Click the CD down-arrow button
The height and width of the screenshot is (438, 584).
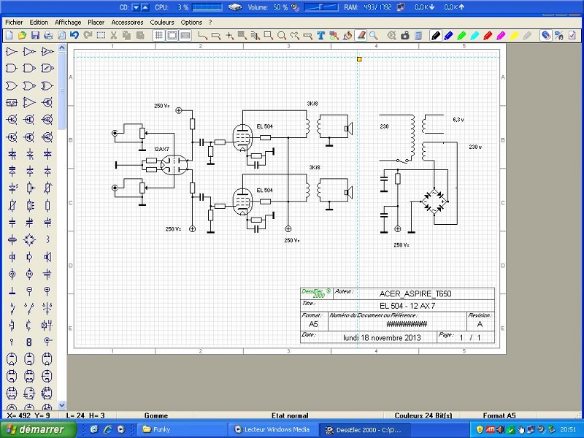coord(135,7)
